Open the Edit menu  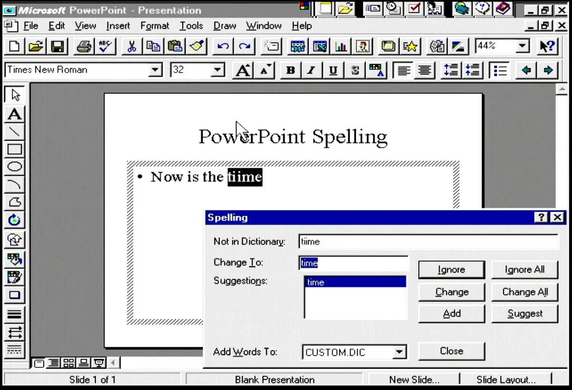tap(57, 26)
